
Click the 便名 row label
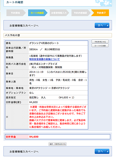pyautogui.click(x=8, y=43)
